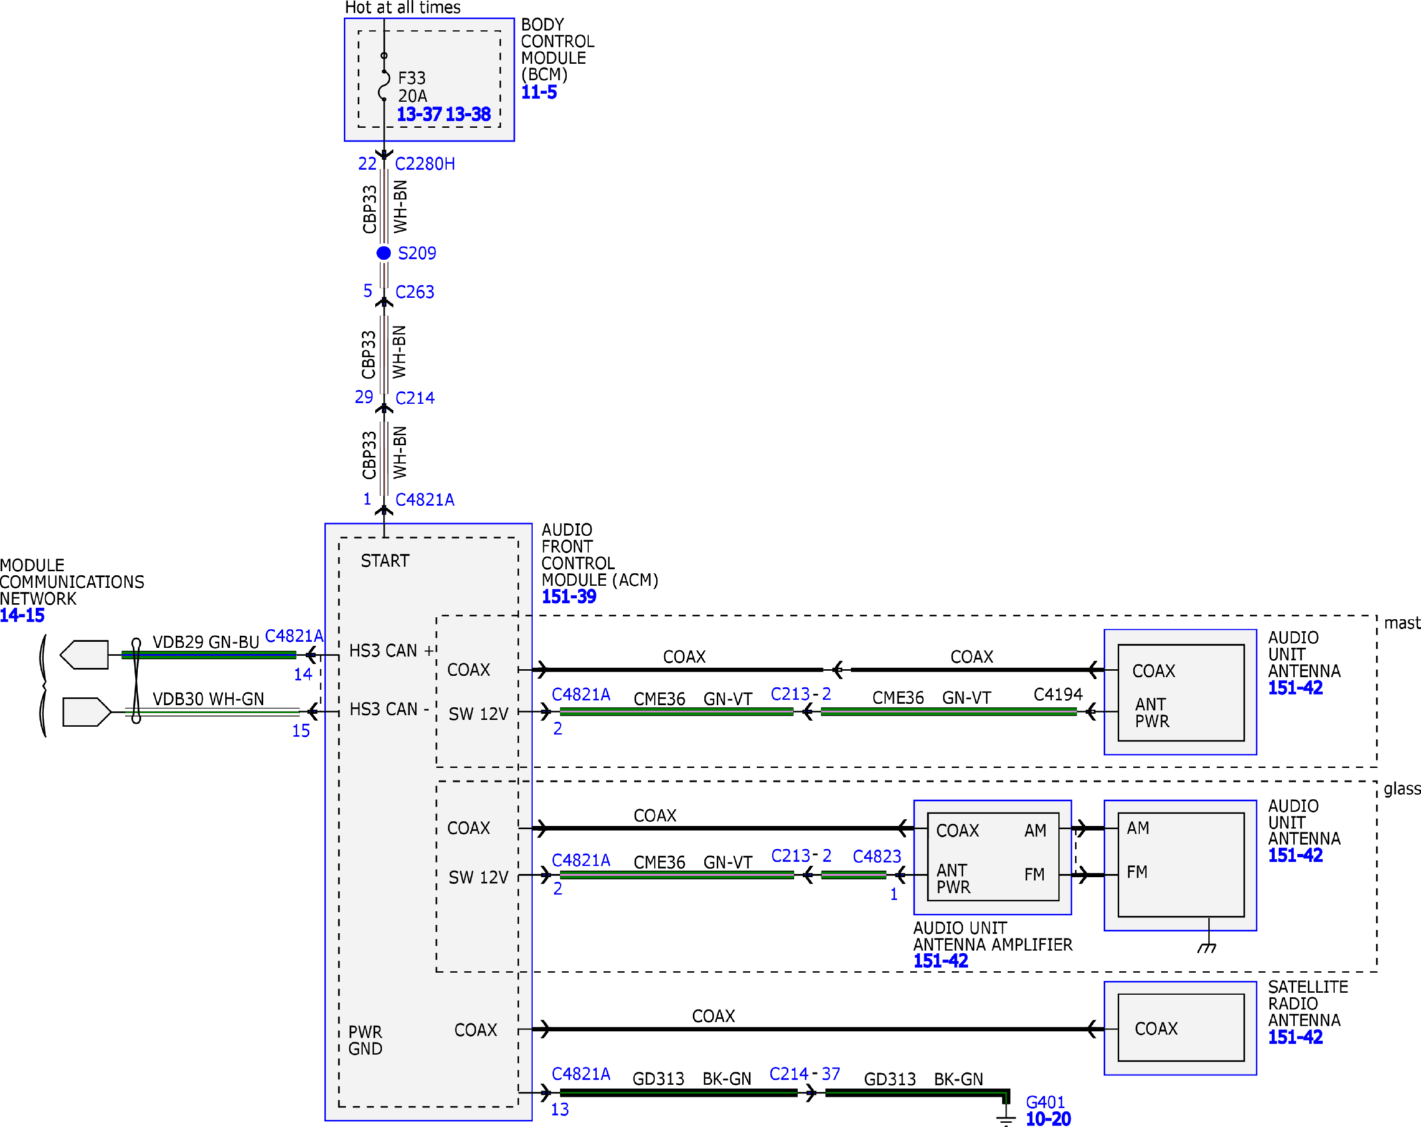The image size is (1421, 1127).
Task: Select the 'BODY CONTROL MODULE (BCM)' title
Action: [558, 50]
